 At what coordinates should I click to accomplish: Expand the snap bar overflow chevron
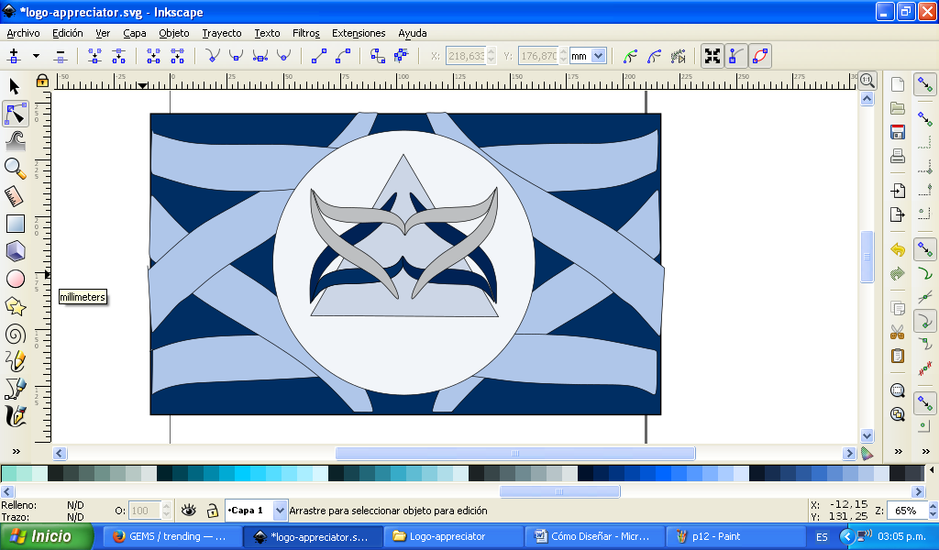(926, 451)
